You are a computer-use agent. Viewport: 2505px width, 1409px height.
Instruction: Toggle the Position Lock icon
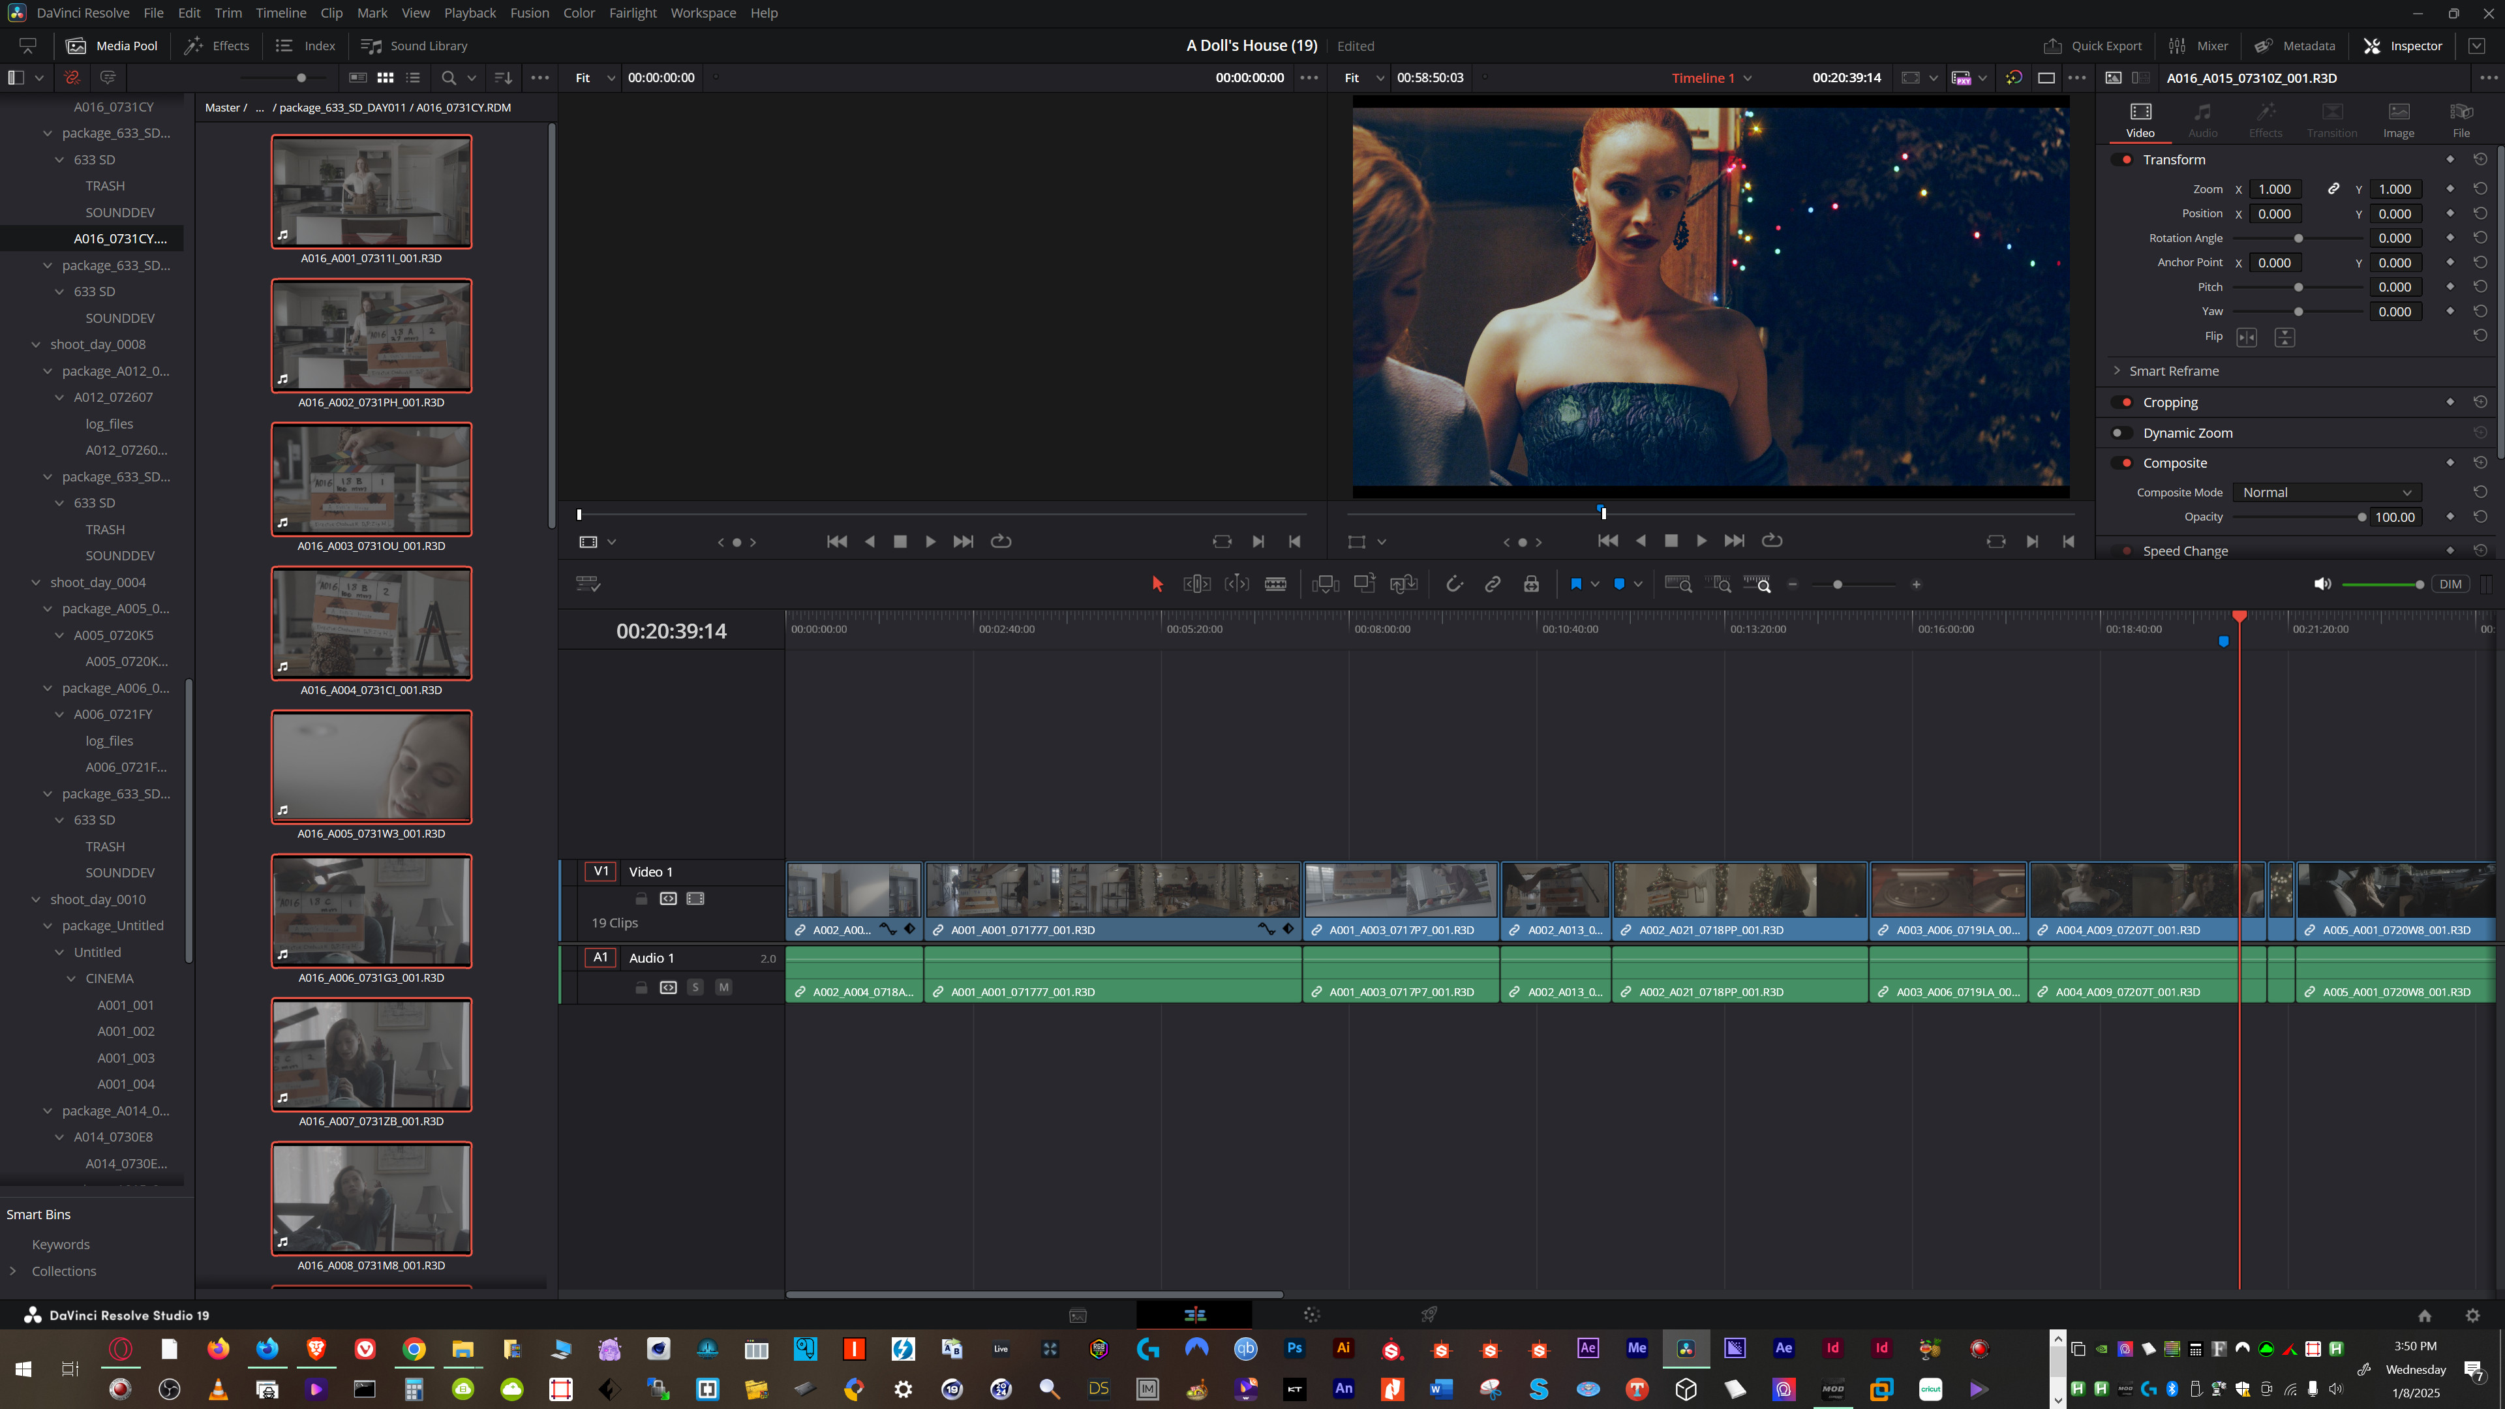pyautogui.click(x=1530, y=584)
